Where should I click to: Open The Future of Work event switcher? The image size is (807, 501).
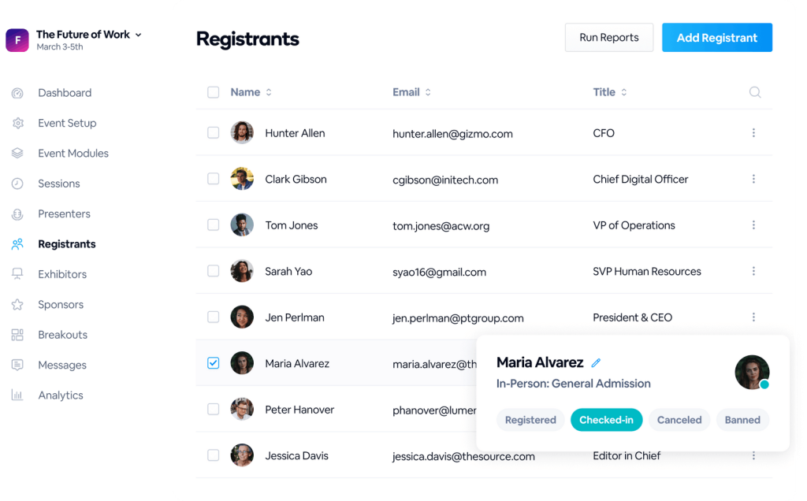(87, 34)
